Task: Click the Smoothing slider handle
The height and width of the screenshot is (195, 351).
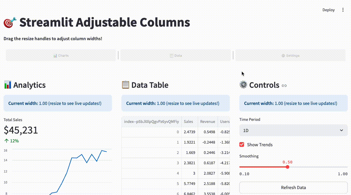Action: [287, 167]
